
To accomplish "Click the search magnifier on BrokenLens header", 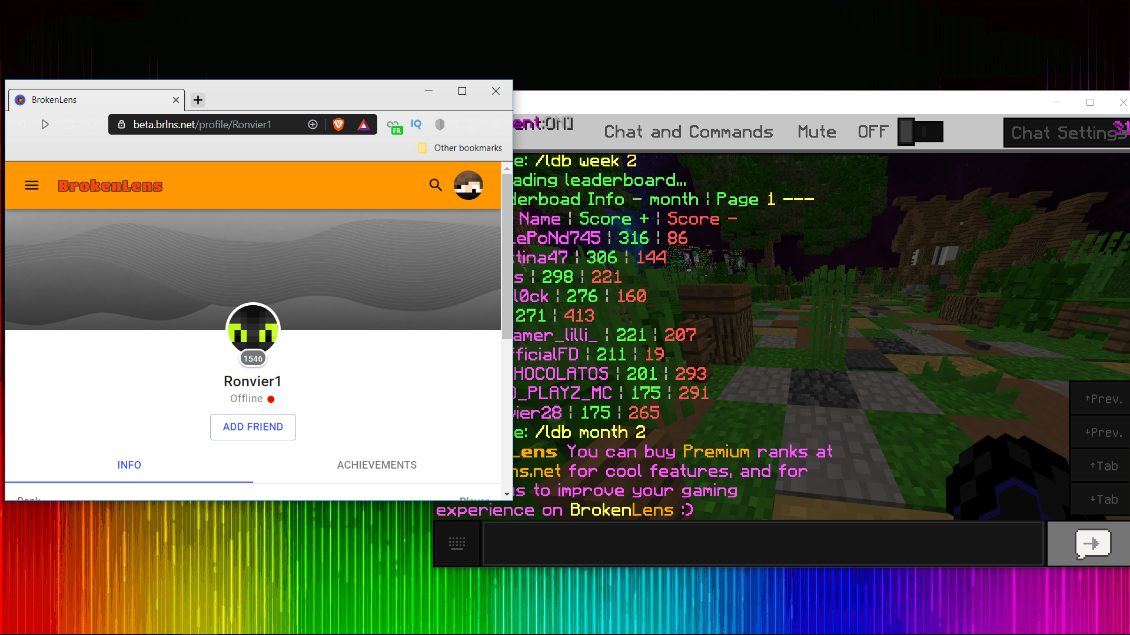I will pyautogui.click(x=436, y=185).
